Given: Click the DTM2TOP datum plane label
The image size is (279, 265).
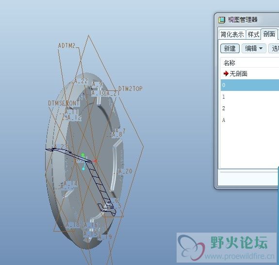Looking at the screenshot, I should click(131, 88).
